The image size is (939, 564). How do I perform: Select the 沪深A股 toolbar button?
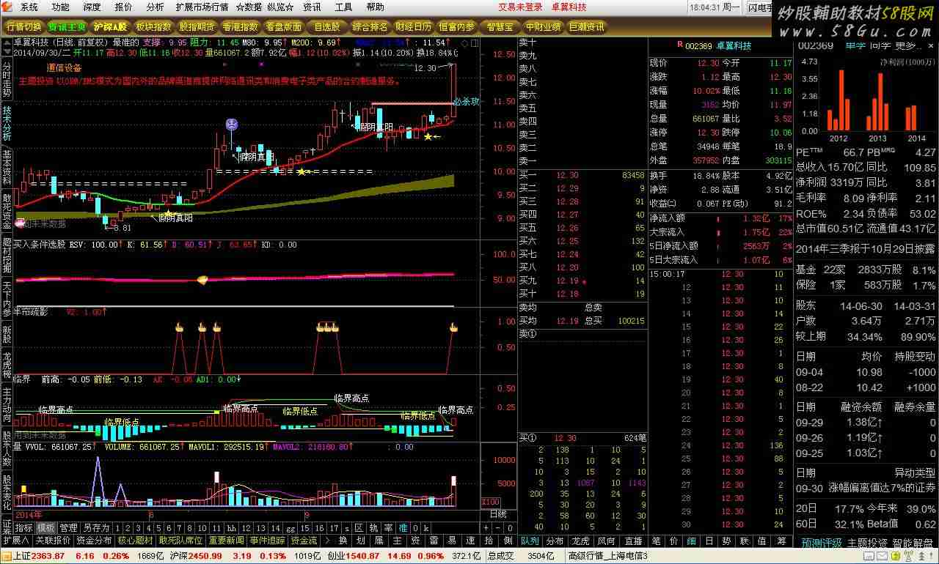click(110, 27)
